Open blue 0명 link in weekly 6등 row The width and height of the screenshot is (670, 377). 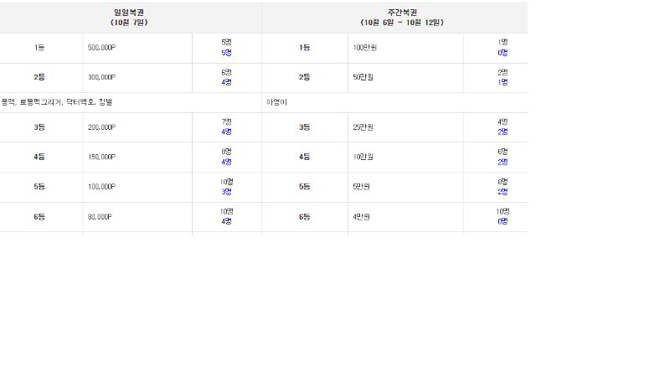[502, 221]
